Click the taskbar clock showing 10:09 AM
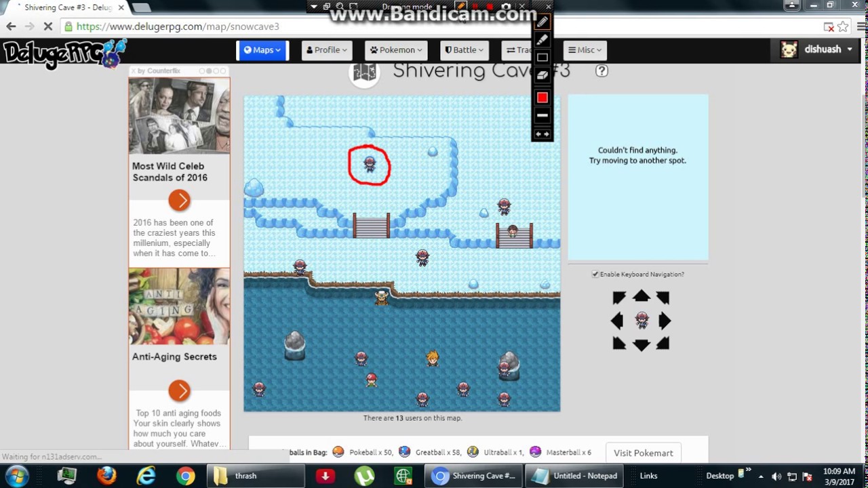868x488 pixels. tap(840, 476)
